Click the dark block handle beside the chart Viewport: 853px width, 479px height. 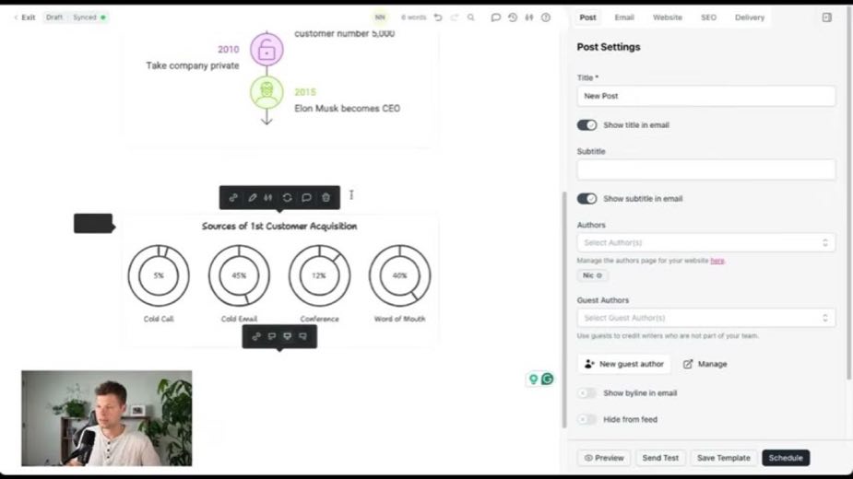pyautogui.click(x=93, y=224)
